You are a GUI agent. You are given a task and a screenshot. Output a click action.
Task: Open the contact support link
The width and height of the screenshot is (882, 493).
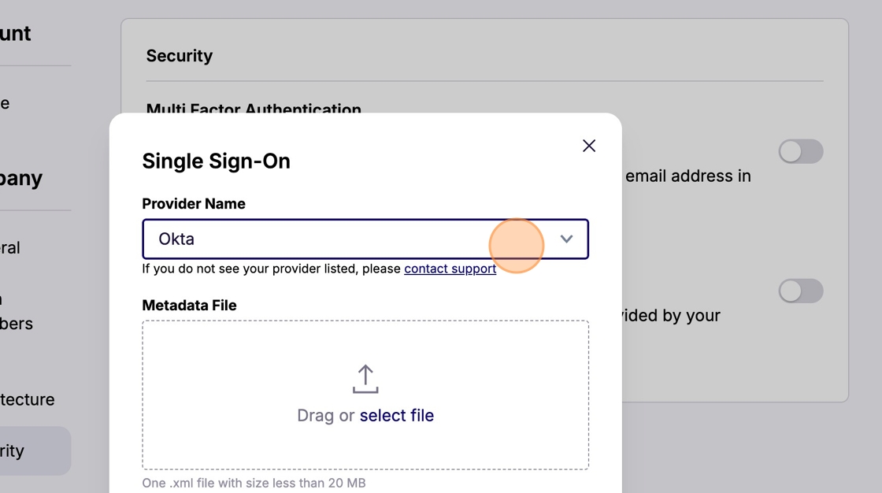[x=450, y=269]
